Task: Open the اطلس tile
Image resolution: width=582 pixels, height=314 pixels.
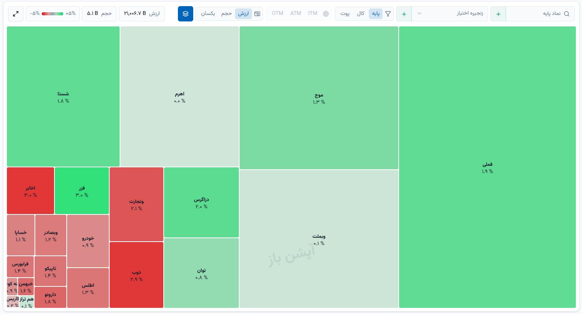Action: coord(88,288)
